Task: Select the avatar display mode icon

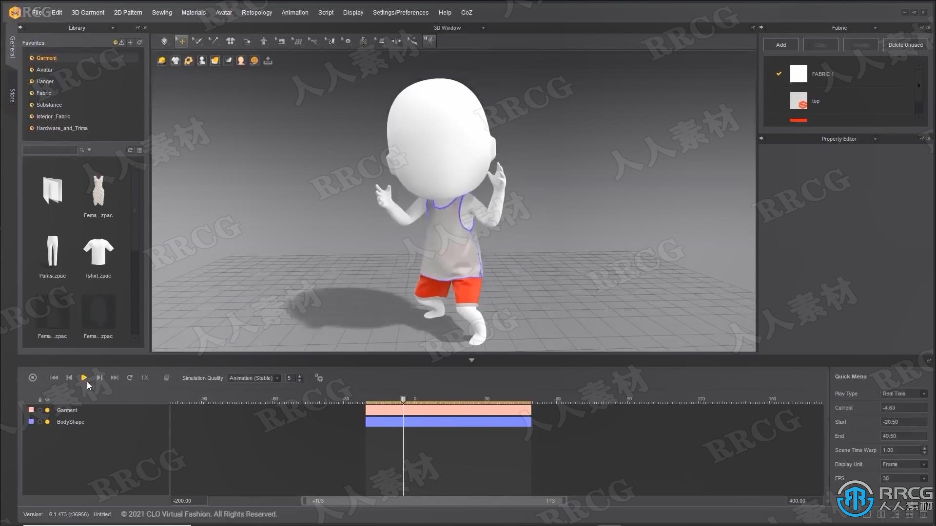Action: click(x=241, y=60)
